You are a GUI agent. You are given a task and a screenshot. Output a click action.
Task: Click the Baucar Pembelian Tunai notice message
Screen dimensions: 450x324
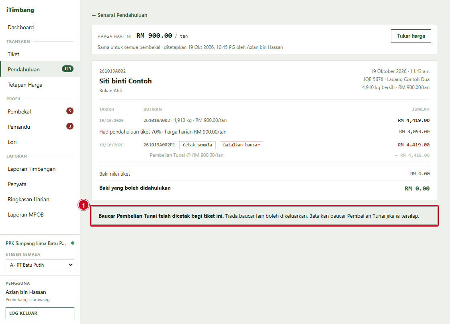264,216
